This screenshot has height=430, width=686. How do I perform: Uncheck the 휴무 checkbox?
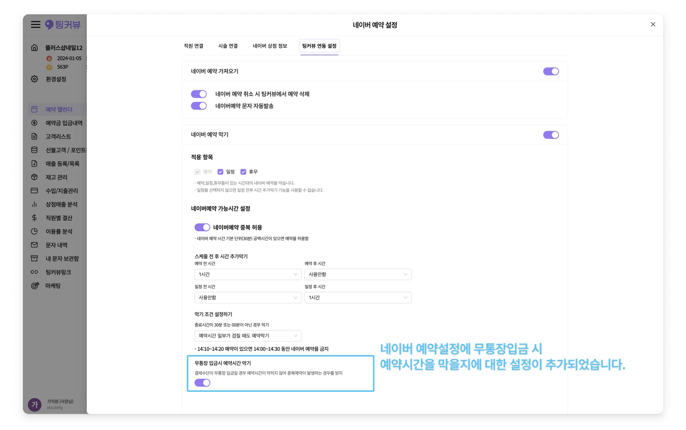tap(243, 172)
